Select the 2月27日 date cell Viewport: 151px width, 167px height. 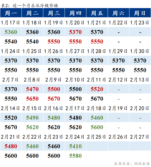(x=140, y=137)
